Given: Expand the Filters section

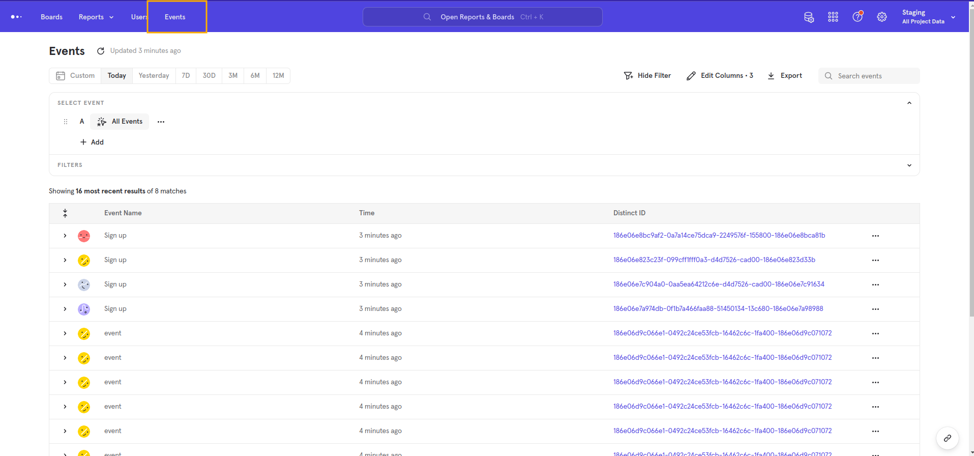Looking at the screenshot, I should click(x=909, y=165).
